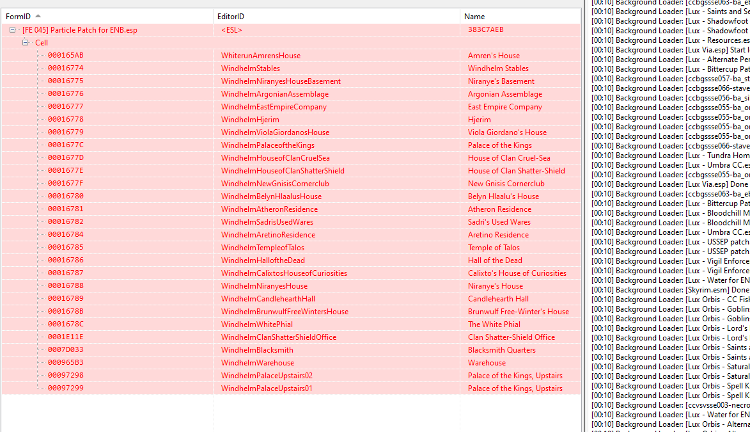
Task: Click EditorID WindhelmCandlehearthHall
Action: (x=268, y=299)
